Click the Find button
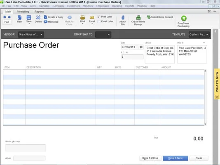 pyautogui.click(x=7, y=22)
